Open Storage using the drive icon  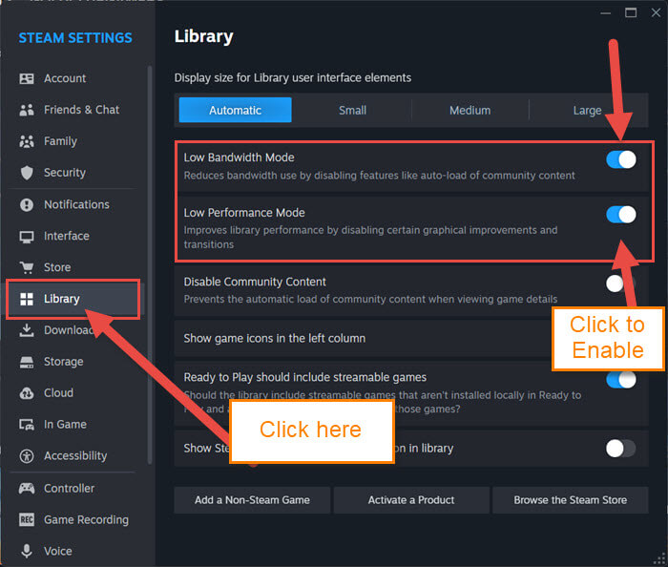tap(27, 362)
